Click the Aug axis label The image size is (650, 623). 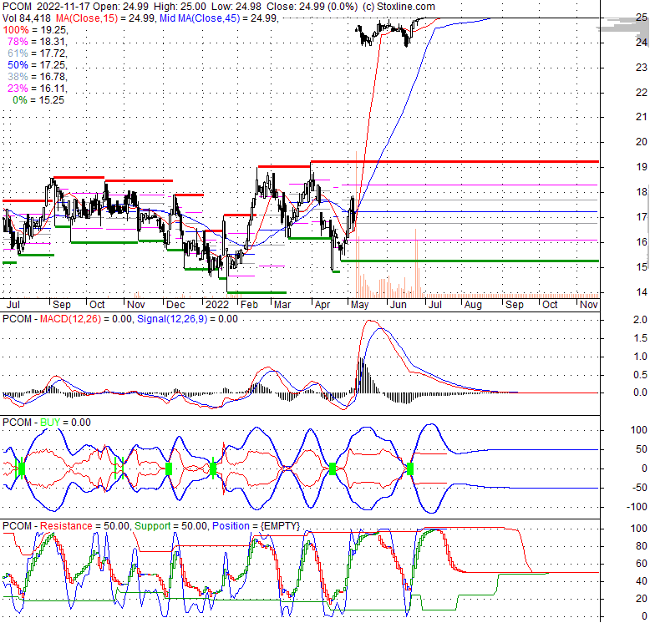pyautogui.click(x=473, y=305)
